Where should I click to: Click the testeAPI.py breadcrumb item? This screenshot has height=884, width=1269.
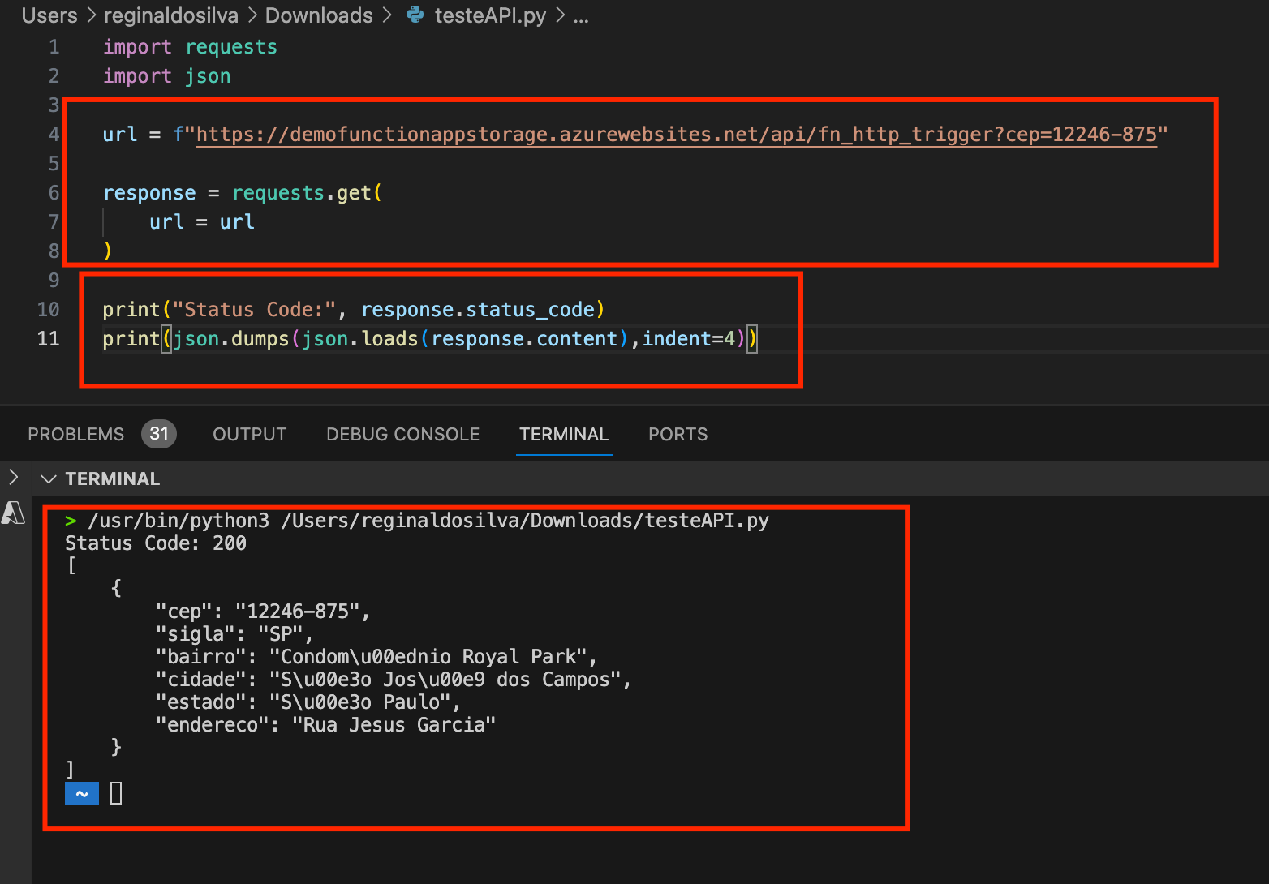(490, 15)
